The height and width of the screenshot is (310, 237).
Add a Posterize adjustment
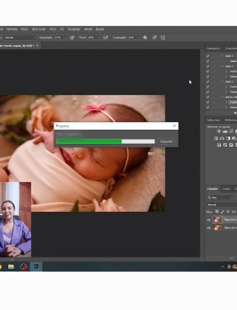click(225, 145)
